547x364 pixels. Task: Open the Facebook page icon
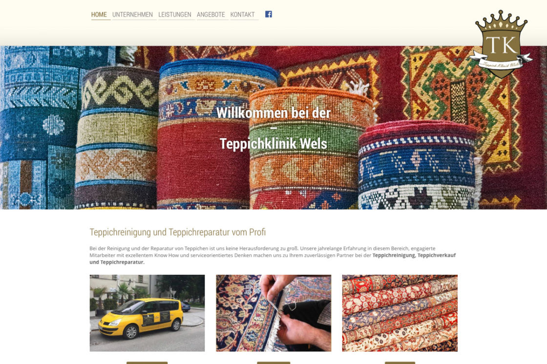(268, 14)
